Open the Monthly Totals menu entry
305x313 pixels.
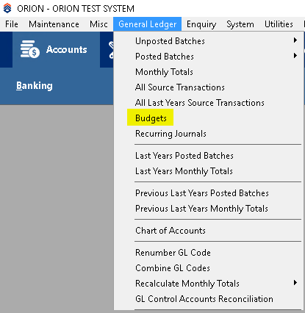164,72
